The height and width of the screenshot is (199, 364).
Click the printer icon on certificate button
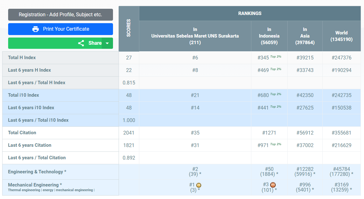36,29
